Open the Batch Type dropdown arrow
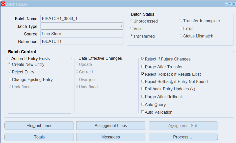 point(121,26)
